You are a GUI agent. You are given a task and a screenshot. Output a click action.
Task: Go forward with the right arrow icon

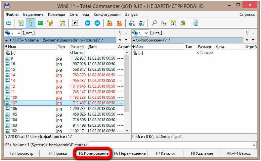(97, 23)
